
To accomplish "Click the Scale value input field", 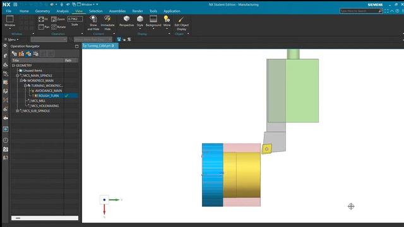I will pyautogui.click(x=75, y=19).
